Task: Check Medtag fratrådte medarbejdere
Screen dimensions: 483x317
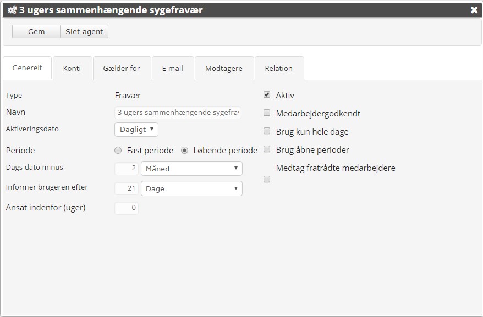Action: 267,179
